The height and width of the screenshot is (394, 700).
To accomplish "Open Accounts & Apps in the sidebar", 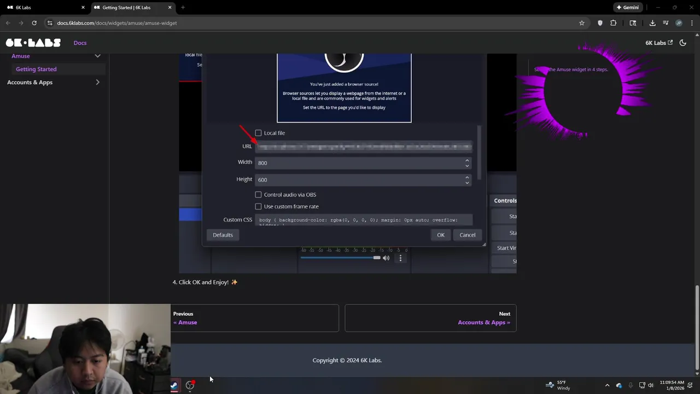I will tap(30, 82).
